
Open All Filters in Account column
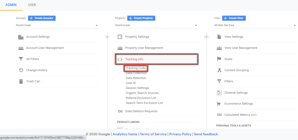[x=33, y=59]
